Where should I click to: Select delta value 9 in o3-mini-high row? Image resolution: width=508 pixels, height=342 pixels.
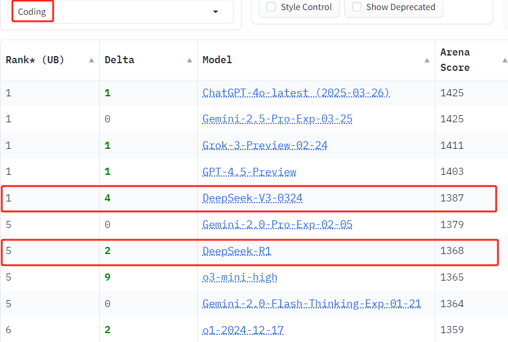(108, 277)
